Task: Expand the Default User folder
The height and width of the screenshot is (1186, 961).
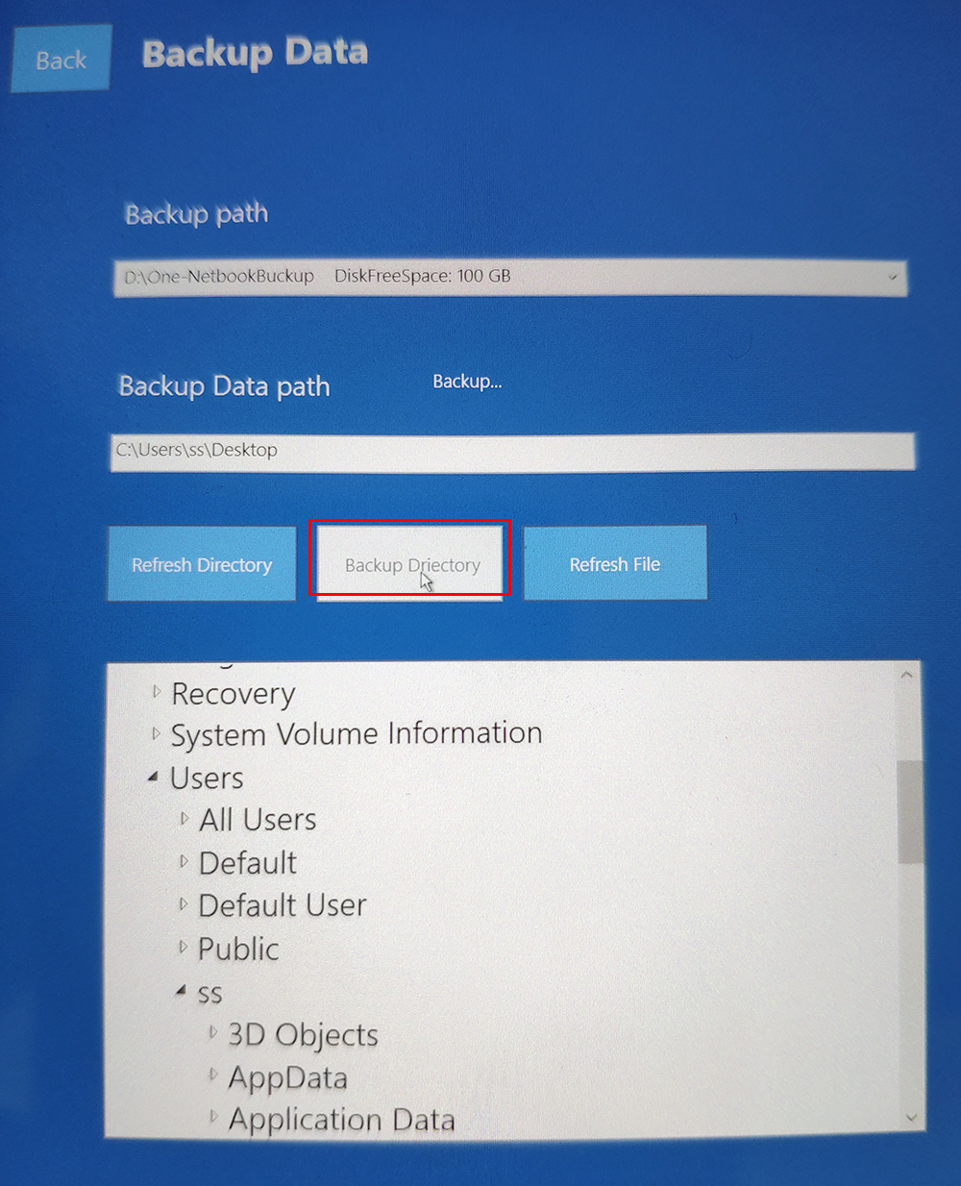Action: (183, 904)
